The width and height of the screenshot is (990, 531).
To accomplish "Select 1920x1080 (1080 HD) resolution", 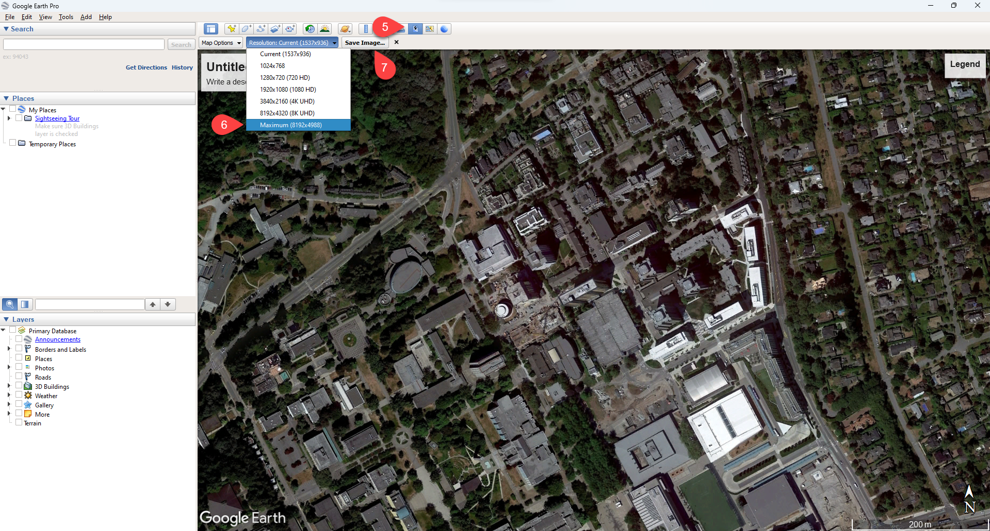I will [x=298, y=89].
